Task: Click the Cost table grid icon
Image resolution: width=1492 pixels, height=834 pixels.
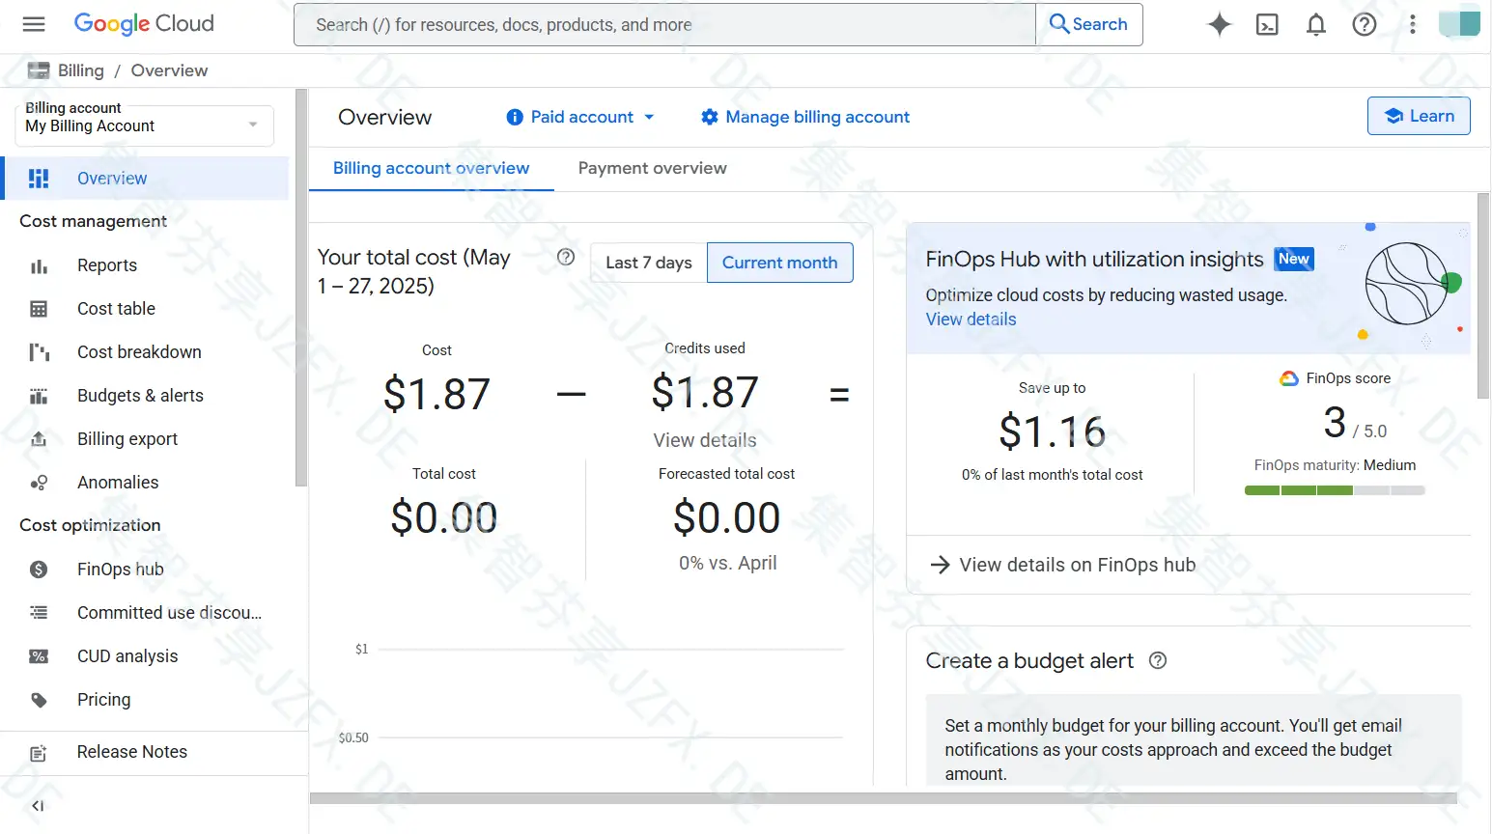Action: coord(39,309)
